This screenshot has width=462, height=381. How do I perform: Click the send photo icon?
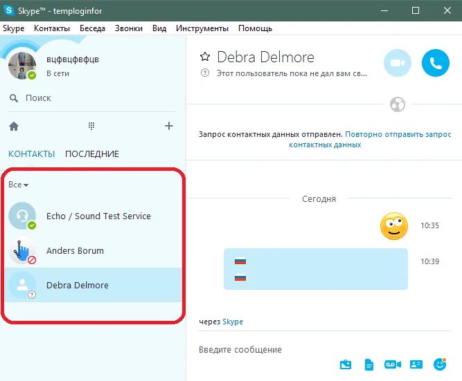click(x=346, y=364)
